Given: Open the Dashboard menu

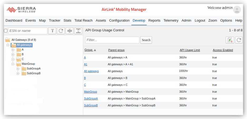Looking at the screenshot, I should point(14,21).
